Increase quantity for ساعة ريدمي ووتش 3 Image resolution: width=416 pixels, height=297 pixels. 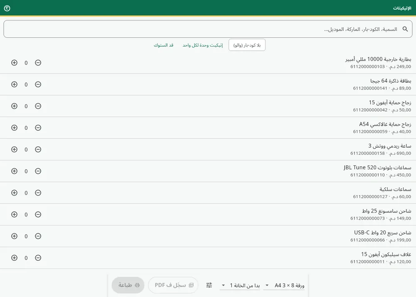(14, 149)
